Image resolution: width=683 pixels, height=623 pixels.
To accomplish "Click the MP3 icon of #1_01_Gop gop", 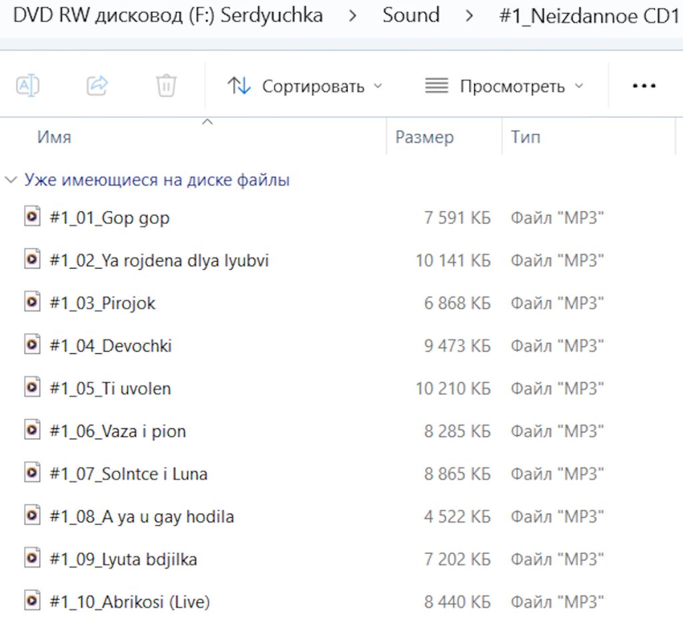I will pos(32,217).
